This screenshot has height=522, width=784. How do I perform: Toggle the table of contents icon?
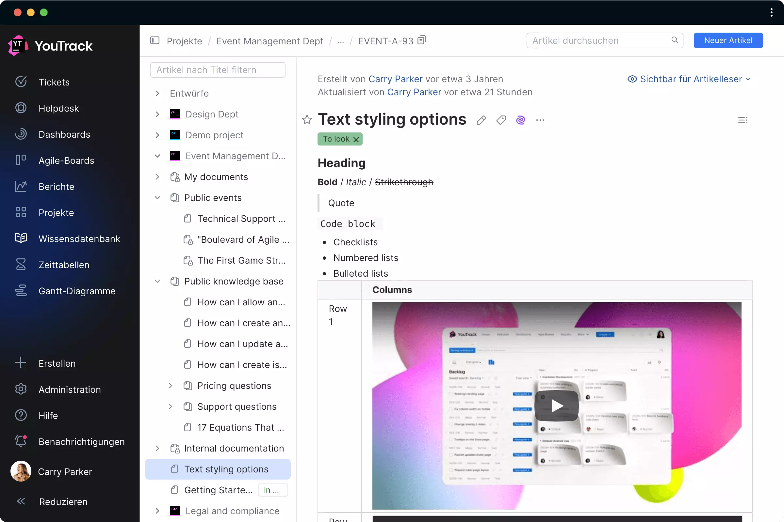coord(742,120)
